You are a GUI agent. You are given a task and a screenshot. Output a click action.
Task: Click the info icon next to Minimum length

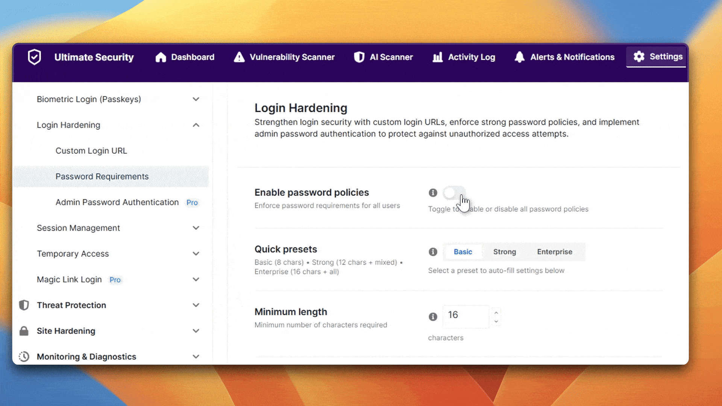(x=433, y=317)
